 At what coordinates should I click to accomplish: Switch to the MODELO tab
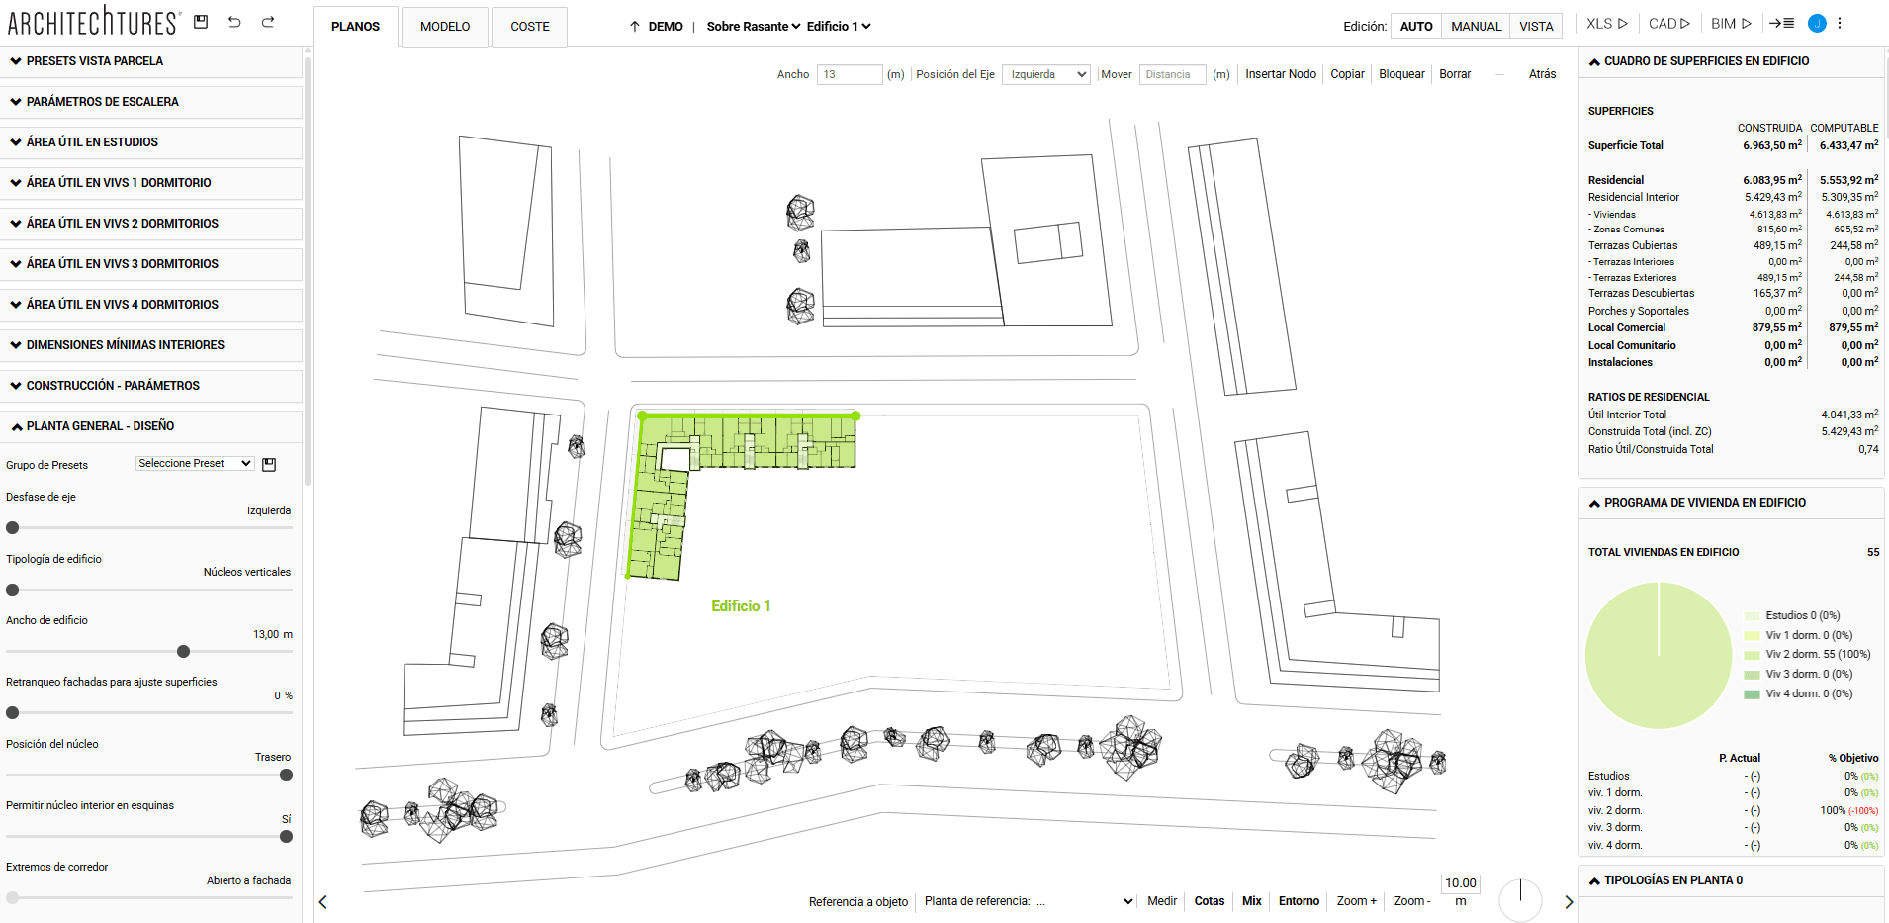point(444,27)
